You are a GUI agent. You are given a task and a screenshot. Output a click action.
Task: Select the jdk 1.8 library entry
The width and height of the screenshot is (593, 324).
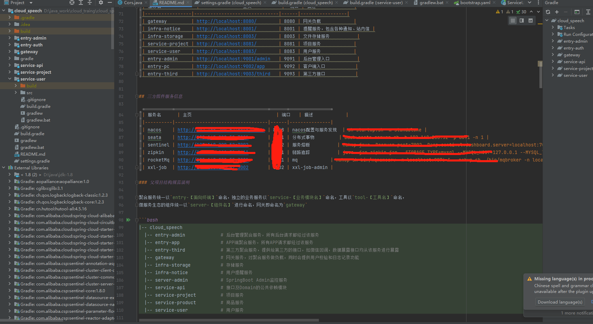point(46,174)
